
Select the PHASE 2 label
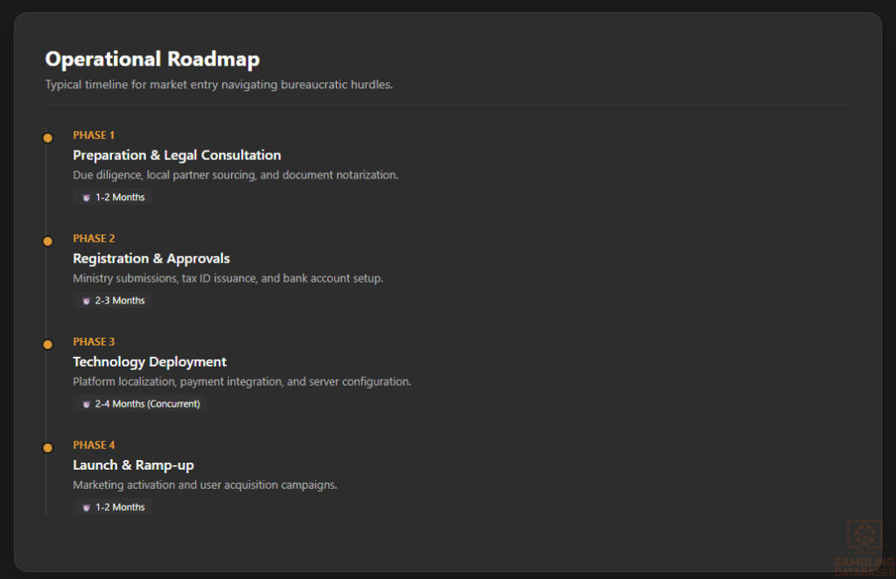click(94, 238)
